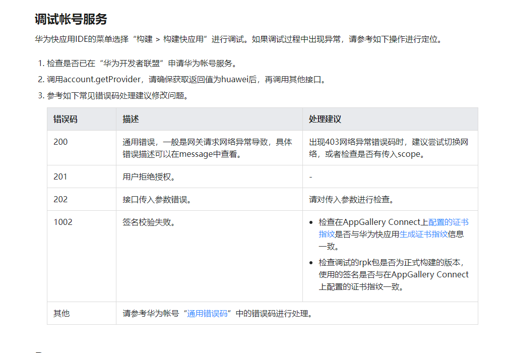Click the 签名校验失败 description
The width and height of the screenshot is (506, 353).
149,222
